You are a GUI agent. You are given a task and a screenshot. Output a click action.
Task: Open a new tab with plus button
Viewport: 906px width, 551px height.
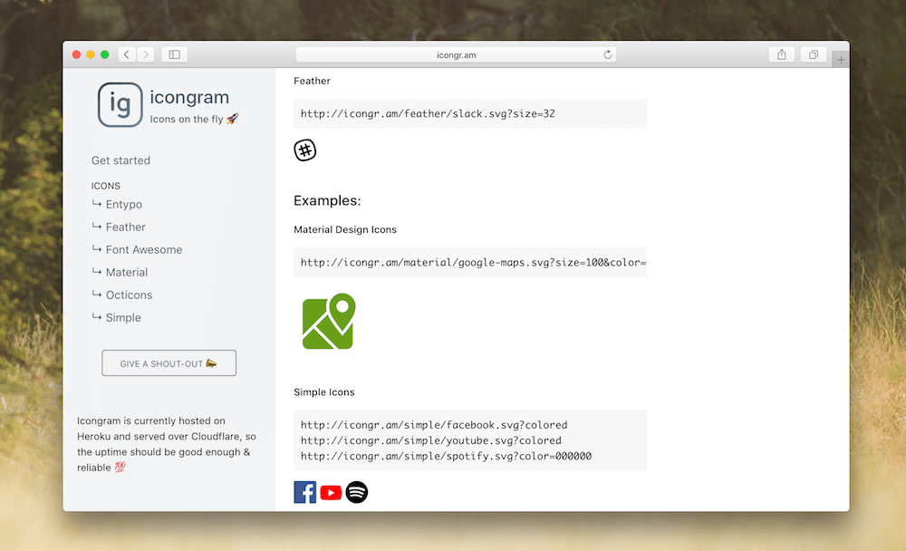[841, 60]
